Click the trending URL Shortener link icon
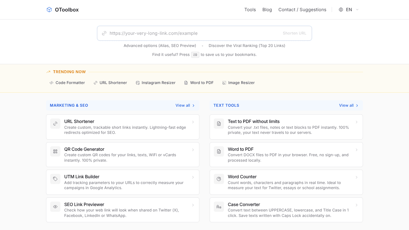409x230 pixels. coord(96,83)
